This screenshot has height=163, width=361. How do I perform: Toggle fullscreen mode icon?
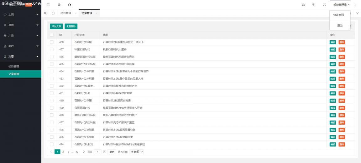[325, 5]
